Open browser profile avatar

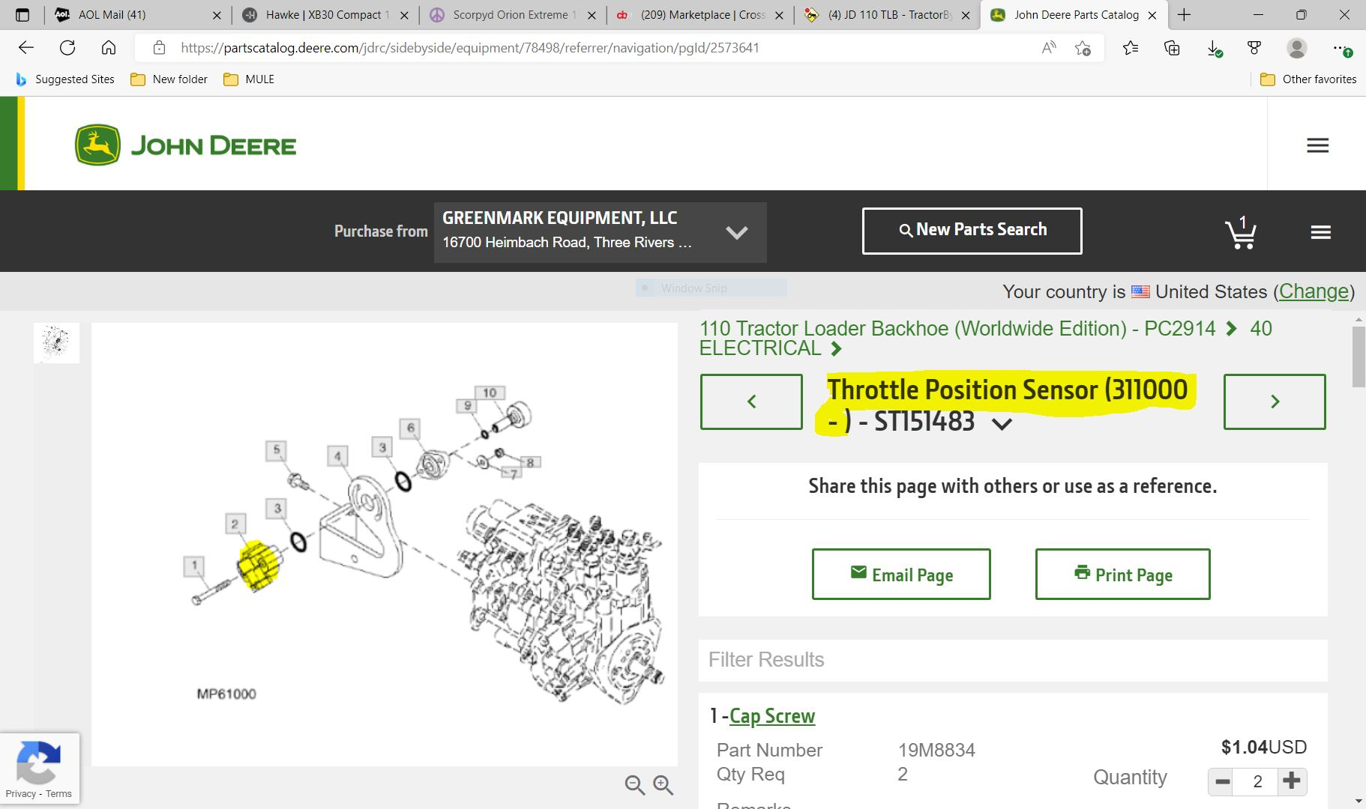point(1296,48)
